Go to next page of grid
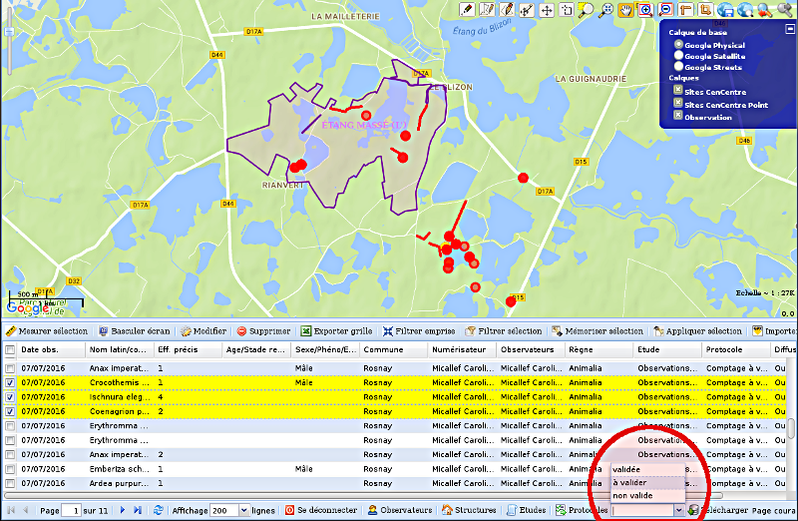798x521 pixels. [x=124, y=510]
